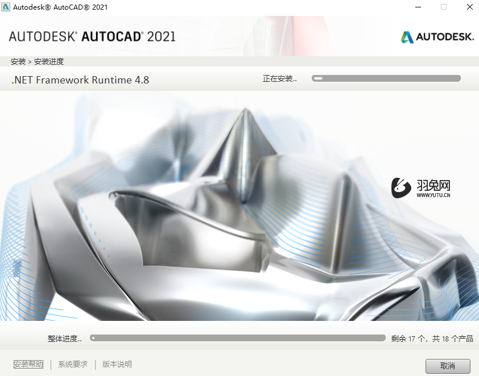Open 系统要求 system requirements
This screenshot has width=479, height=376.
coord(72,364)
